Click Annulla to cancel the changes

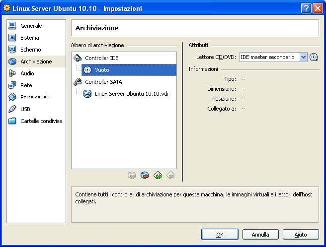click(260, 235)
